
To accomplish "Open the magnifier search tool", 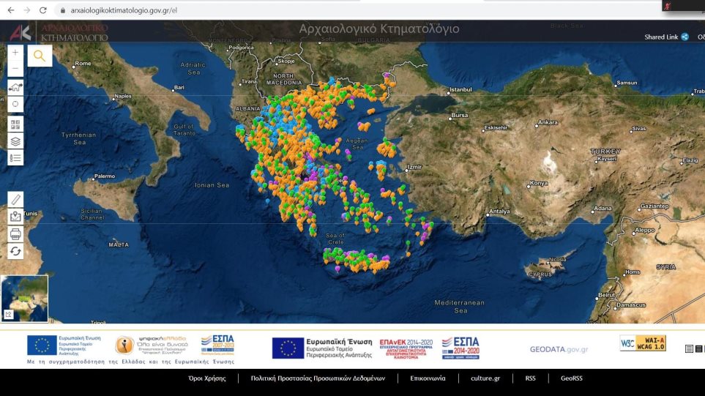I will (x=40, y=55).
